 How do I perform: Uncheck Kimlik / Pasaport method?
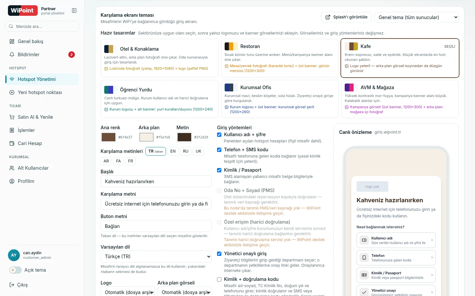pyautogui.click(x=219, y=170)
